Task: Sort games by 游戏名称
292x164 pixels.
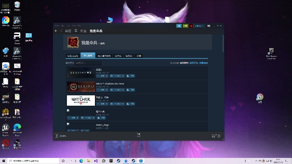Action: [x=194, y=63]
